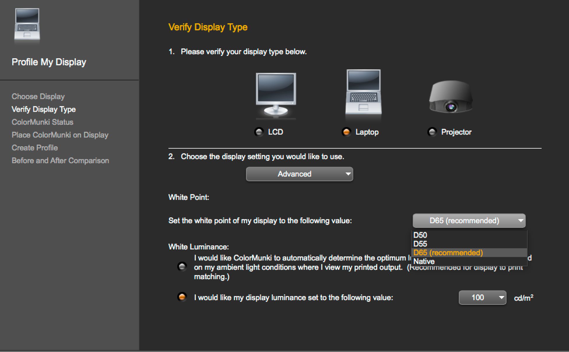
Task: Select the Projector radio button
Action: (432, 132)
